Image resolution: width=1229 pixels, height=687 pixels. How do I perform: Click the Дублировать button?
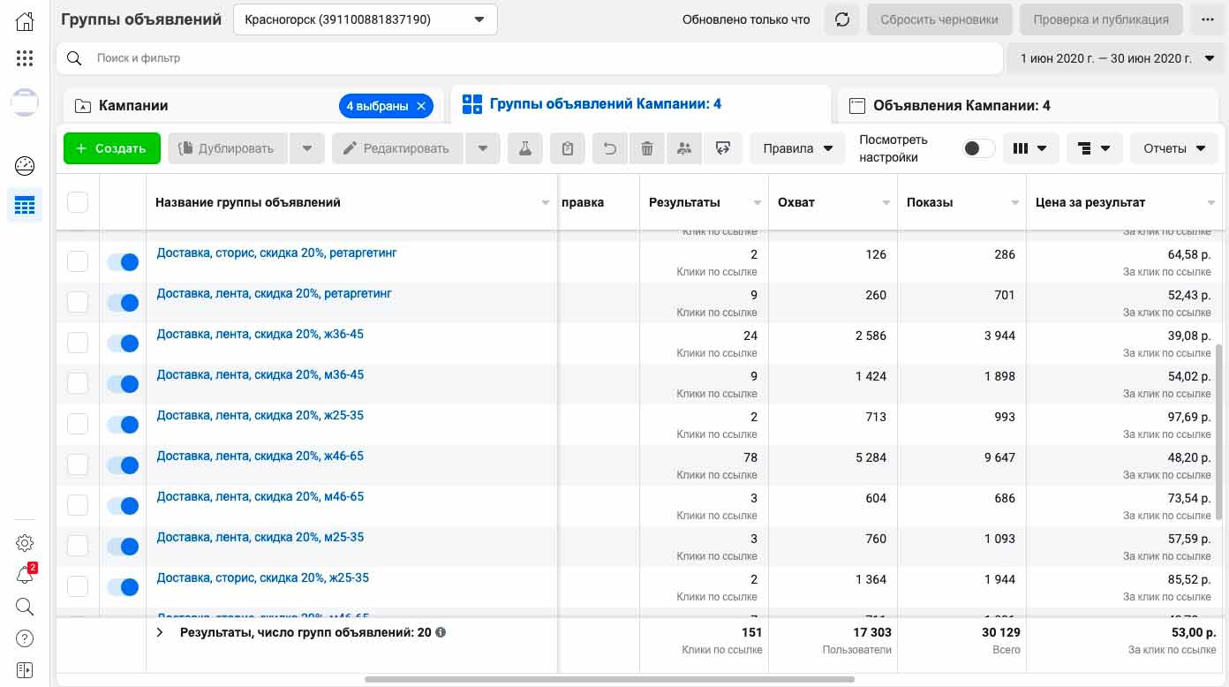coord(228,148)
